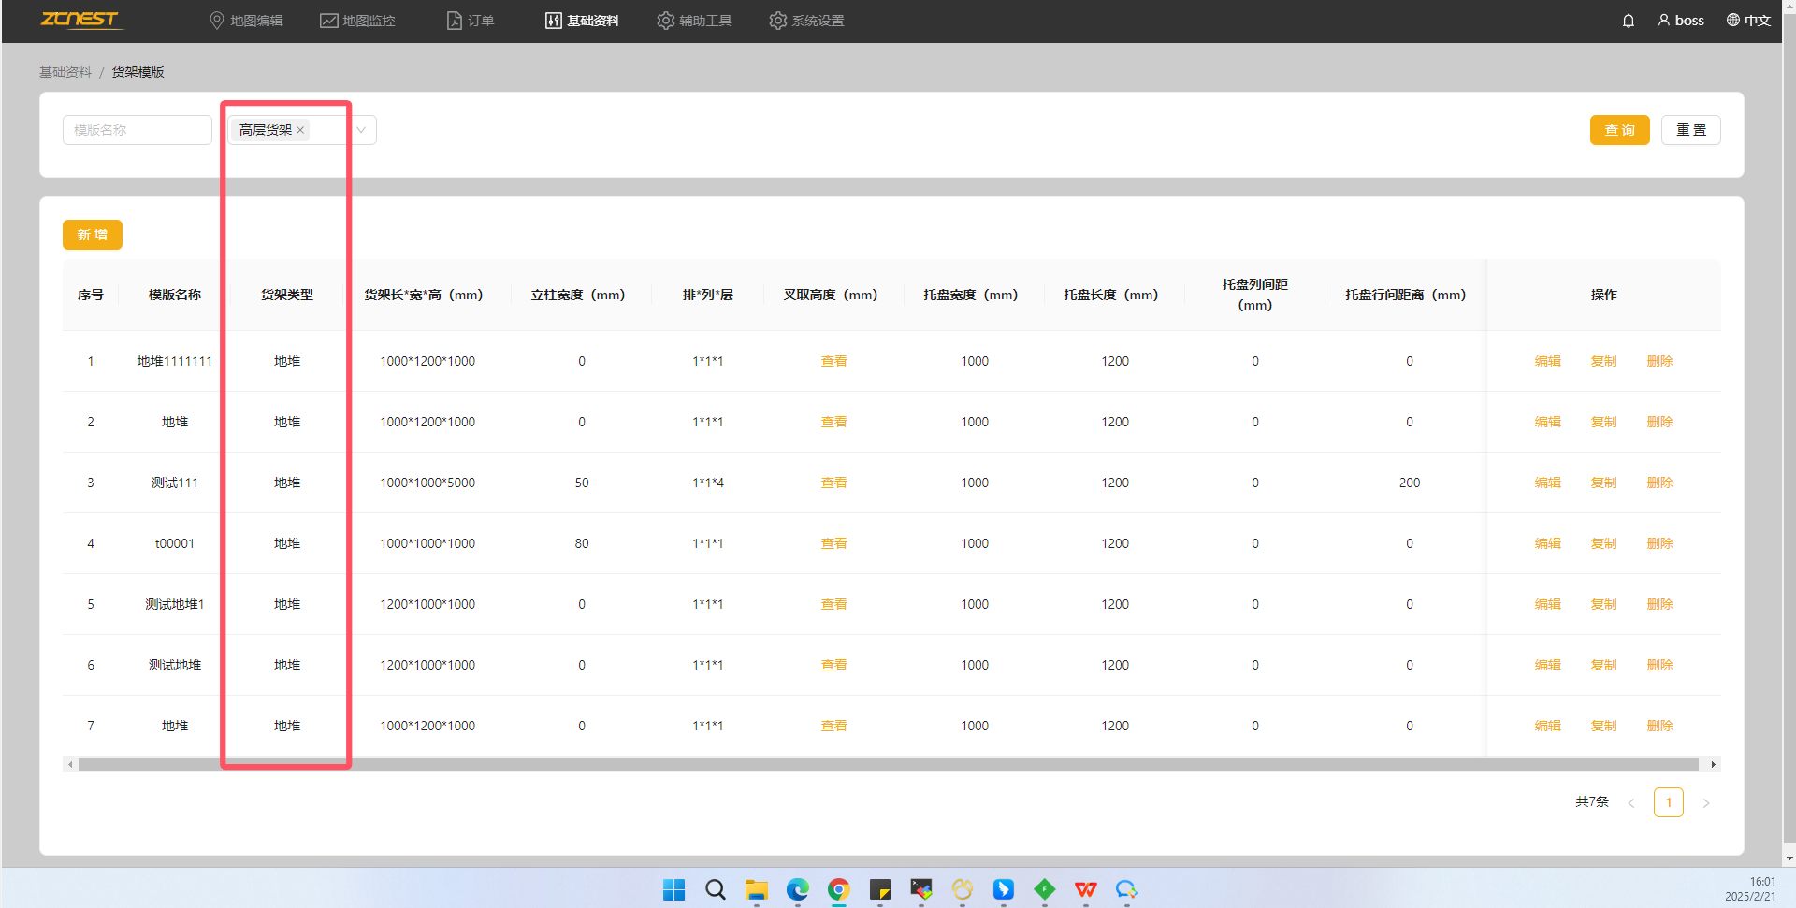Go to previous page arrow
This screenshot has width=1796, height=908.
(1631, 803)
